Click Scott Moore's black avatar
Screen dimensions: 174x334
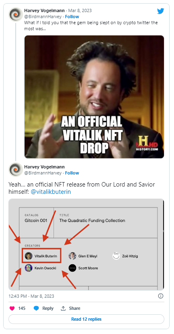point(72,268)
